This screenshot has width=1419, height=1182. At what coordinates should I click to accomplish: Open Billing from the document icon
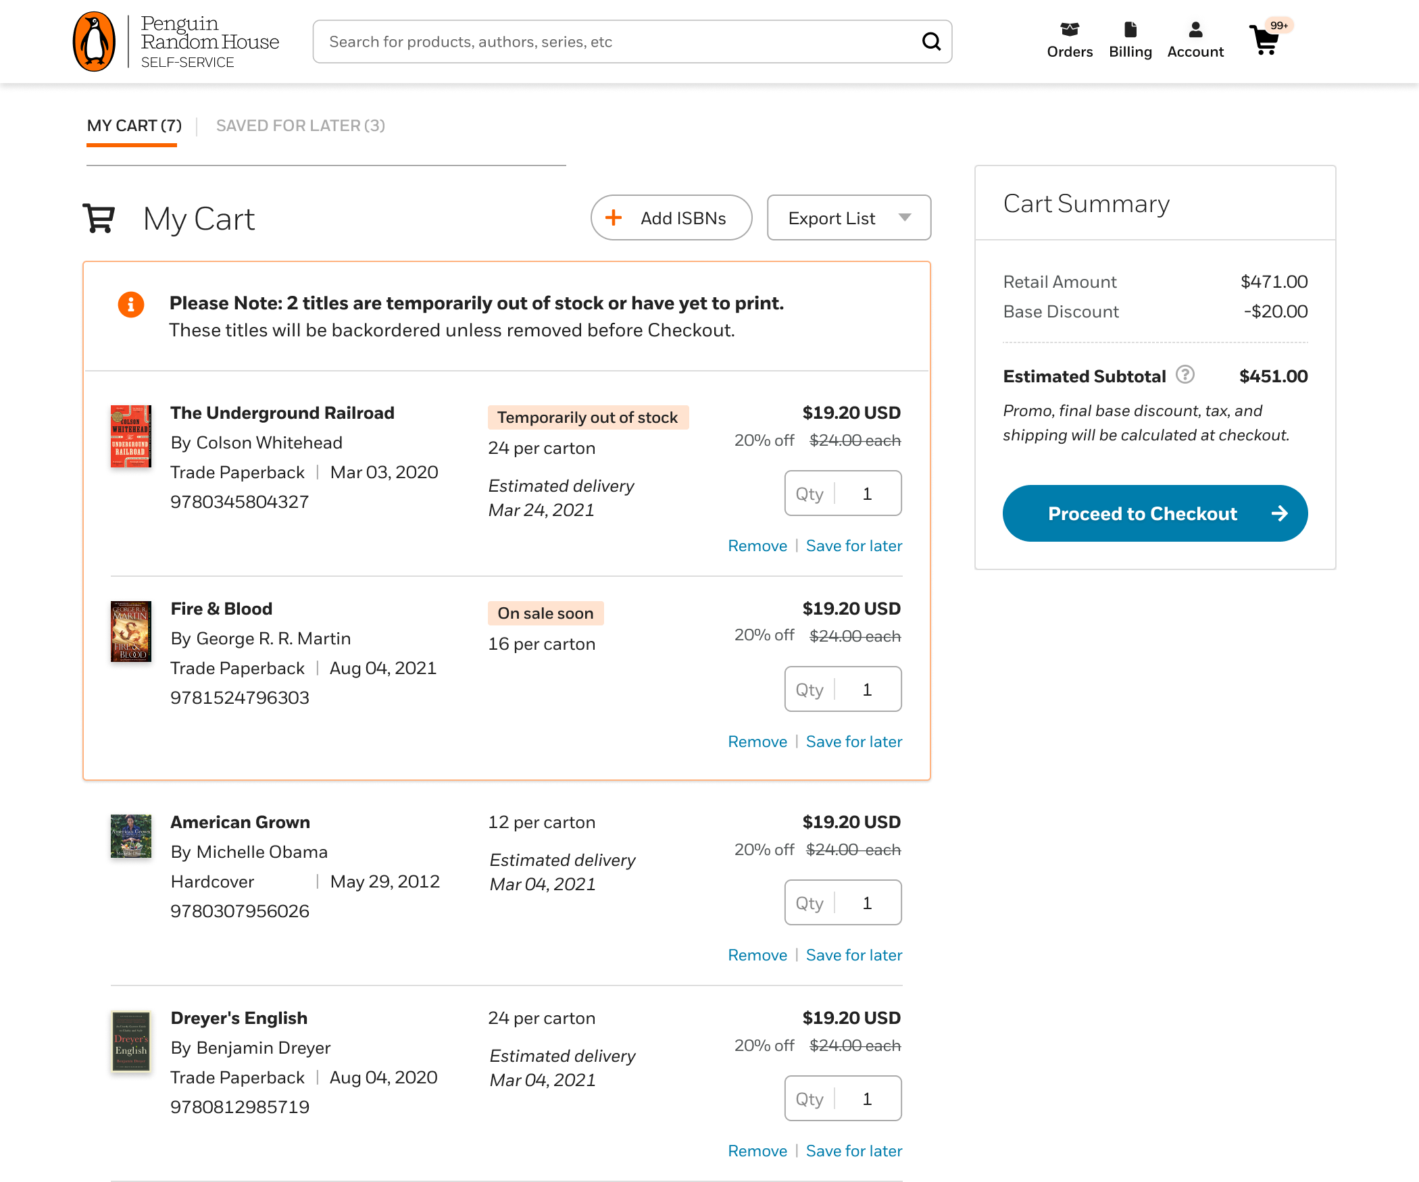(x=1130, y=30)
